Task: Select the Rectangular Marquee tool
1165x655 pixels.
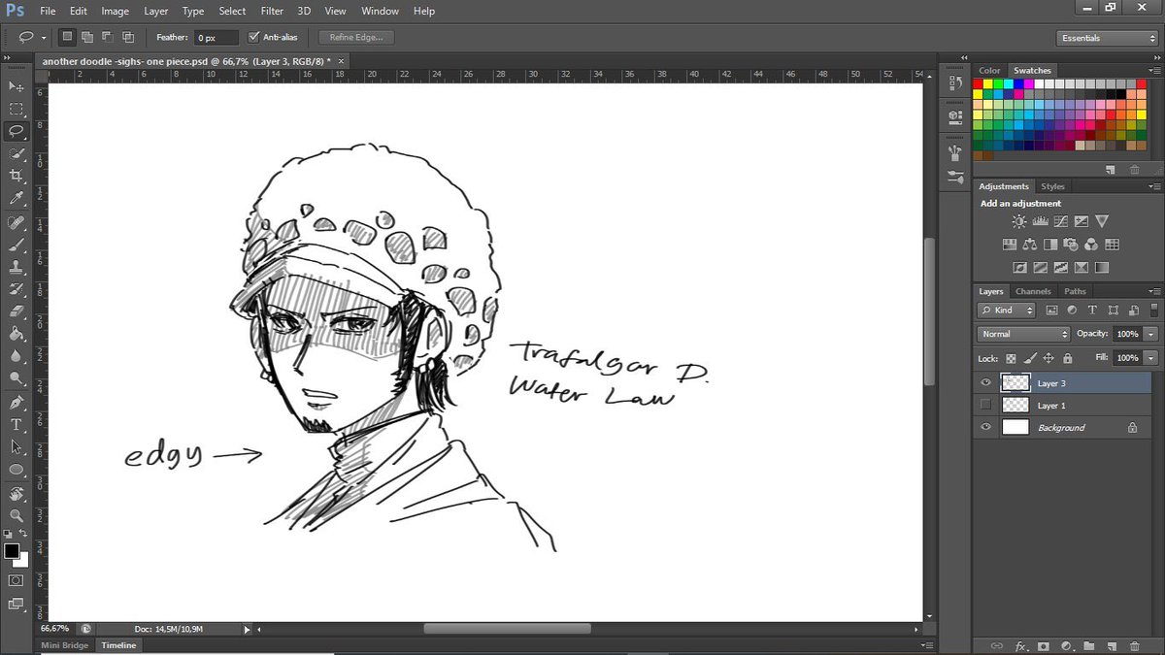Action: tap(17, 110)
